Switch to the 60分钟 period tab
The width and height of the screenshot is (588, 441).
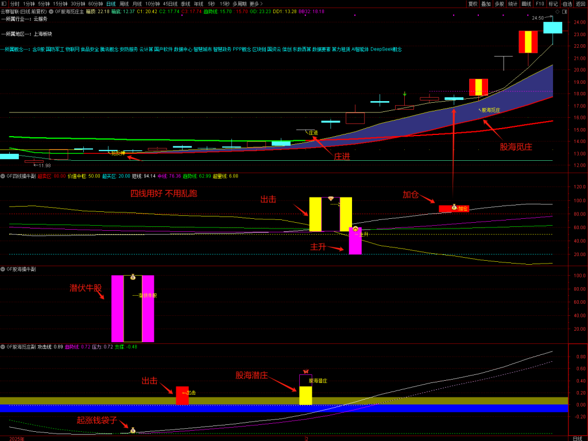[95, 3]
